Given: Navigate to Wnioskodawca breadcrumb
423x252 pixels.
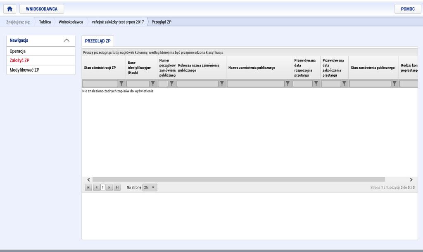Looking at the screenshot, I should click(x=71, y=22).
